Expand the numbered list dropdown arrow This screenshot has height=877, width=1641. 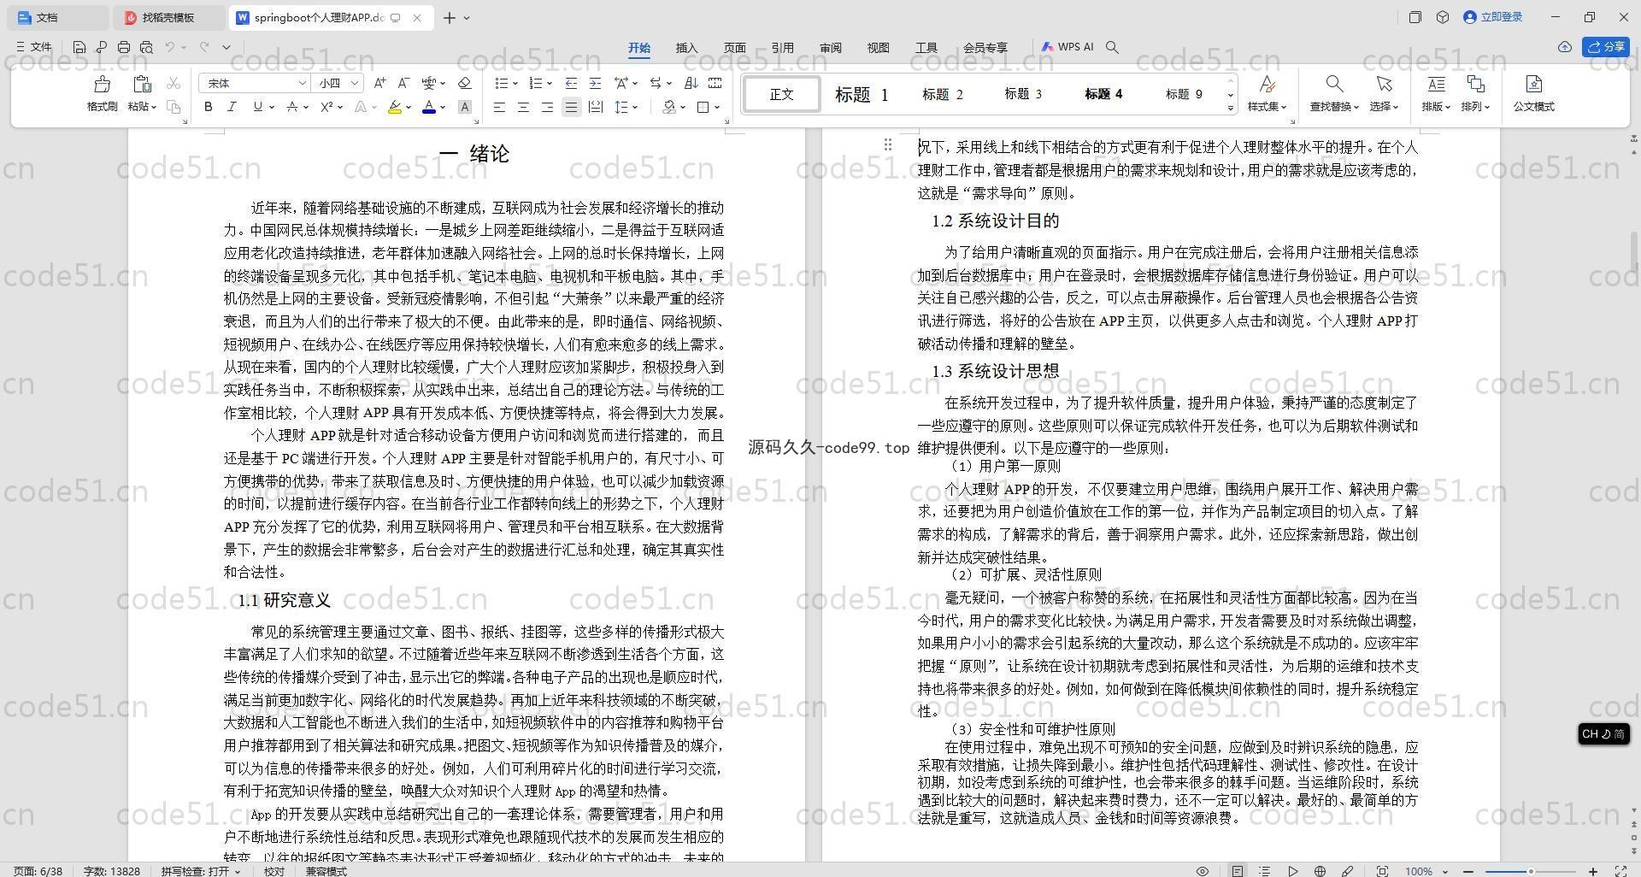point(549,83)
